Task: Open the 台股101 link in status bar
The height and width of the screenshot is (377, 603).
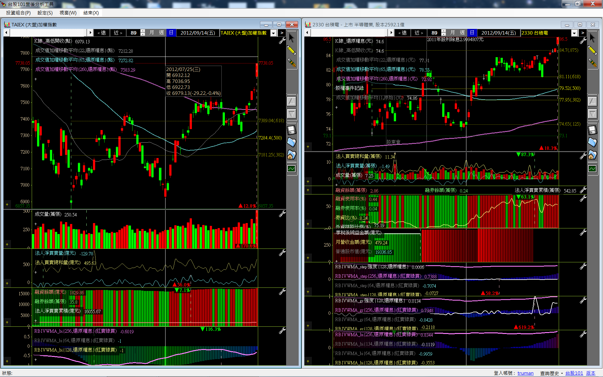Action: click(574, 373)
